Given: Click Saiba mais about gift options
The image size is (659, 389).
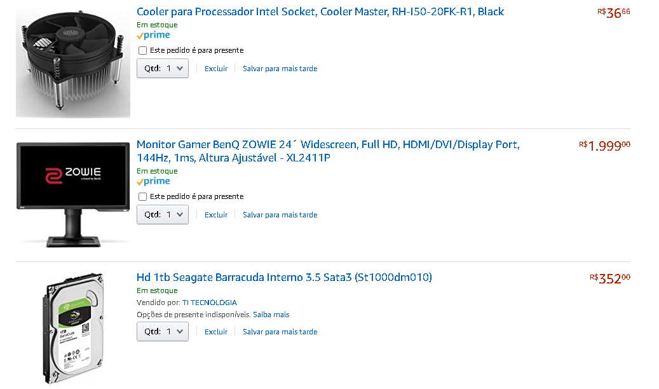Looking at the screenshot, I should click(271, 315).
